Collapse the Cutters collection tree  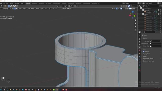[x=141, y=14]
